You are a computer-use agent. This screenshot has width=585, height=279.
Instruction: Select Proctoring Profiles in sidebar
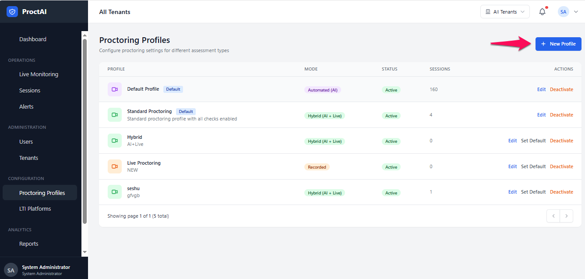point(40,193)
